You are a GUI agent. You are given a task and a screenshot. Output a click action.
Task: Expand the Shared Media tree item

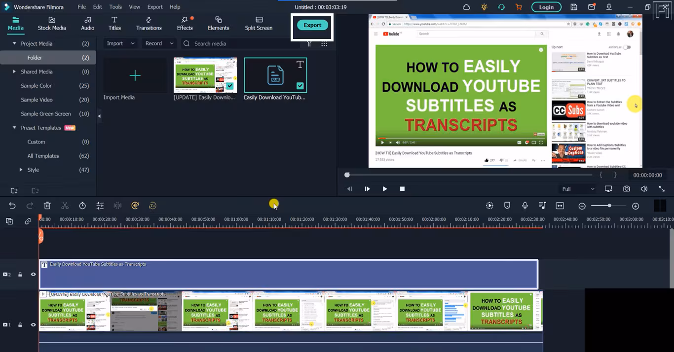point(14,71)
